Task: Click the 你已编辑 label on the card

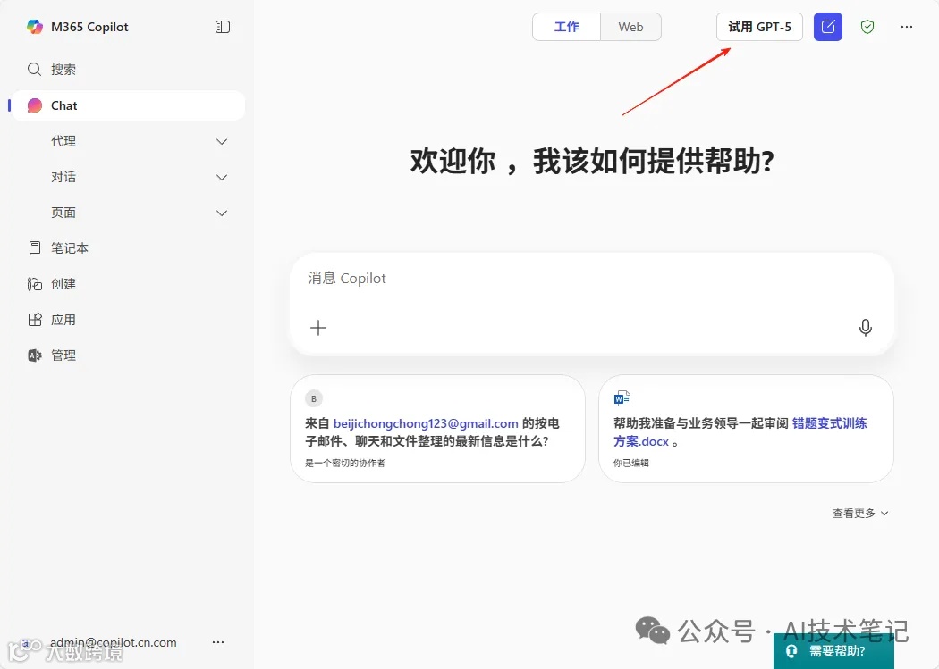Action: [x=630, y=463]
